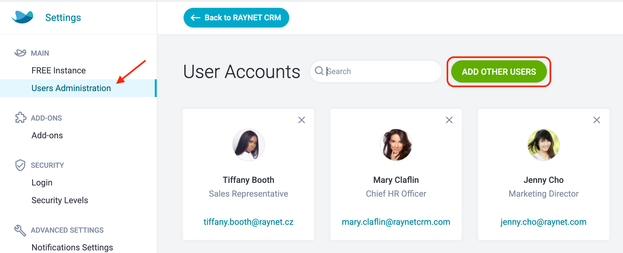Go to Security Levels
The width and height of the screenshot is (623, 253).
pos(60,200)
